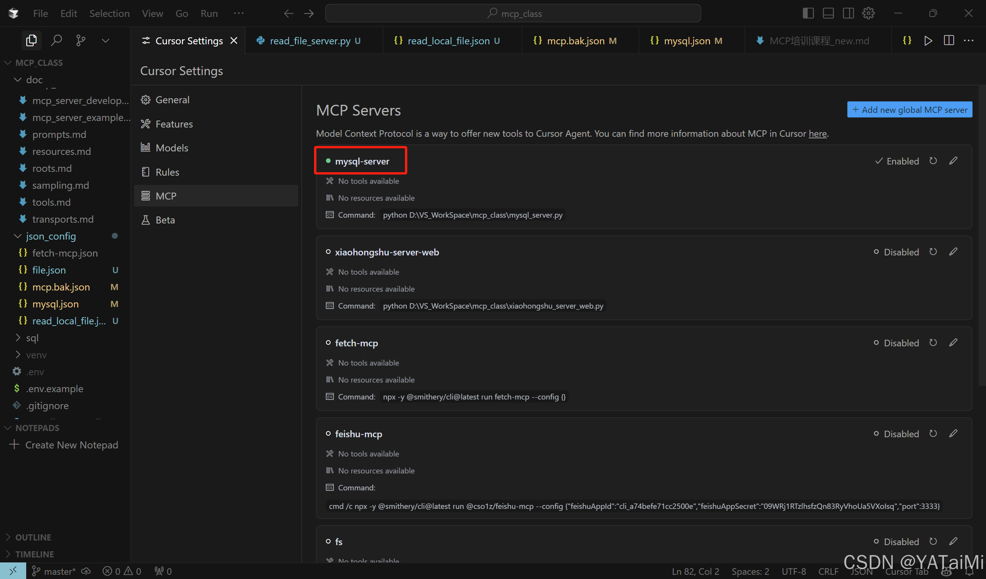Open the Search icon in sidebar header
The height and width of the screenshot is (579, 986).
pos(56,40)
